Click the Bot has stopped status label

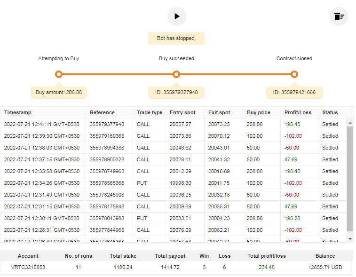tap(176, 38)
